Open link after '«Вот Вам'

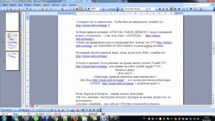tap(109, 80)
